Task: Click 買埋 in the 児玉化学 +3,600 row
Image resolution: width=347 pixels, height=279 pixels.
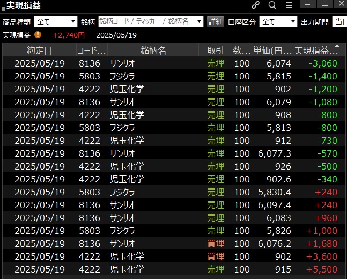Action: tap(216, 256)
